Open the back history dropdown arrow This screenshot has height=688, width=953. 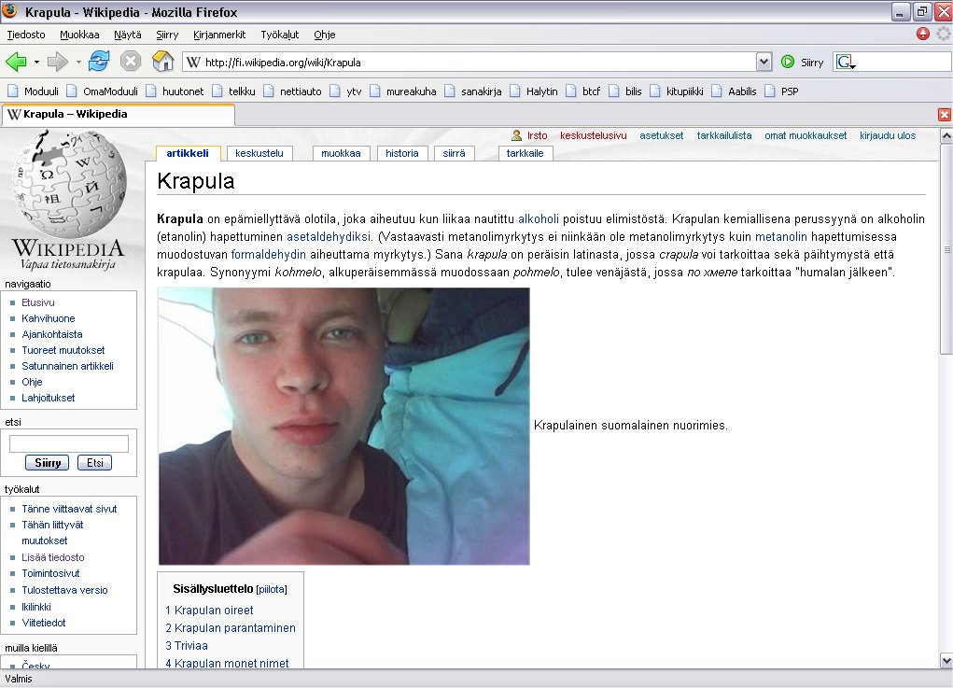pyautogui.click(x=36, y=63)
